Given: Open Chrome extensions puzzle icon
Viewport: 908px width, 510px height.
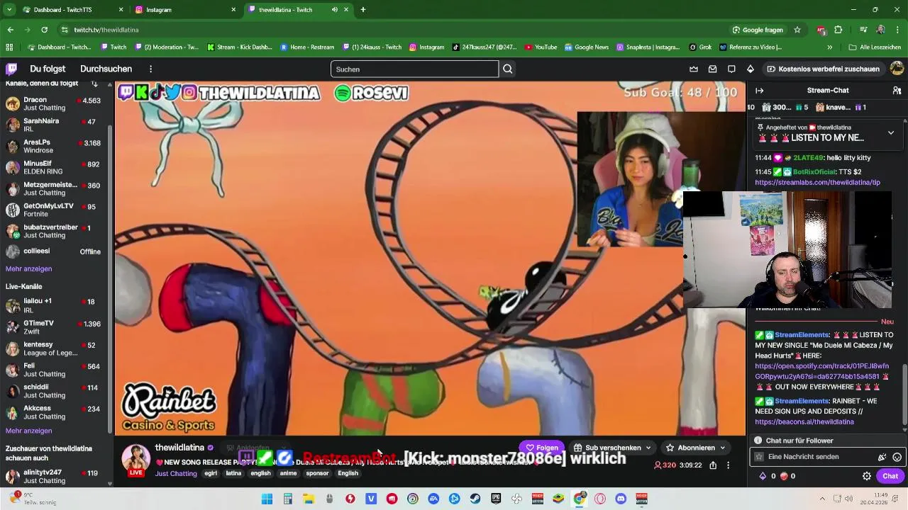Looking at the screenshot, I should [x=838, y=30].
